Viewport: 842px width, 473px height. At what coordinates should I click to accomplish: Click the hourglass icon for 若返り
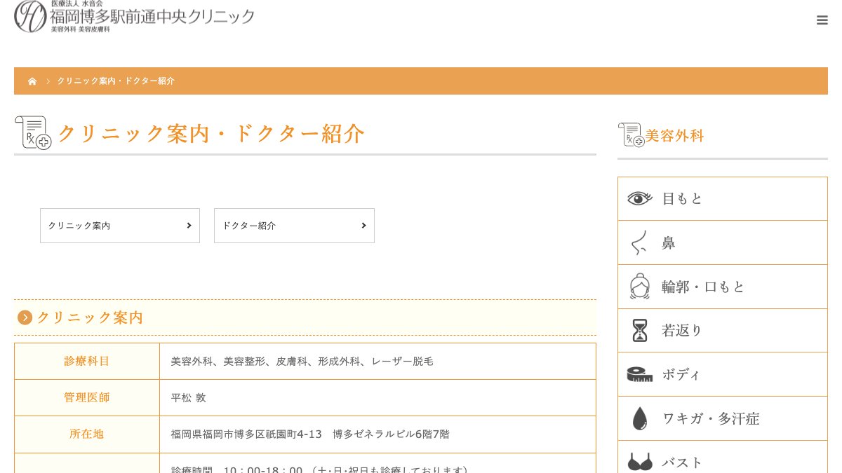click(x=640, y=330)
